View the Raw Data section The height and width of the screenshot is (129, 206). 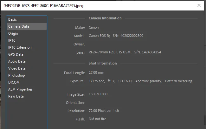tap(16, 96)
